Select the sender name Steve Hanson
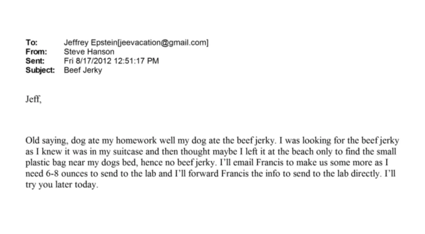The image size is (425, 234). [89, 52]
